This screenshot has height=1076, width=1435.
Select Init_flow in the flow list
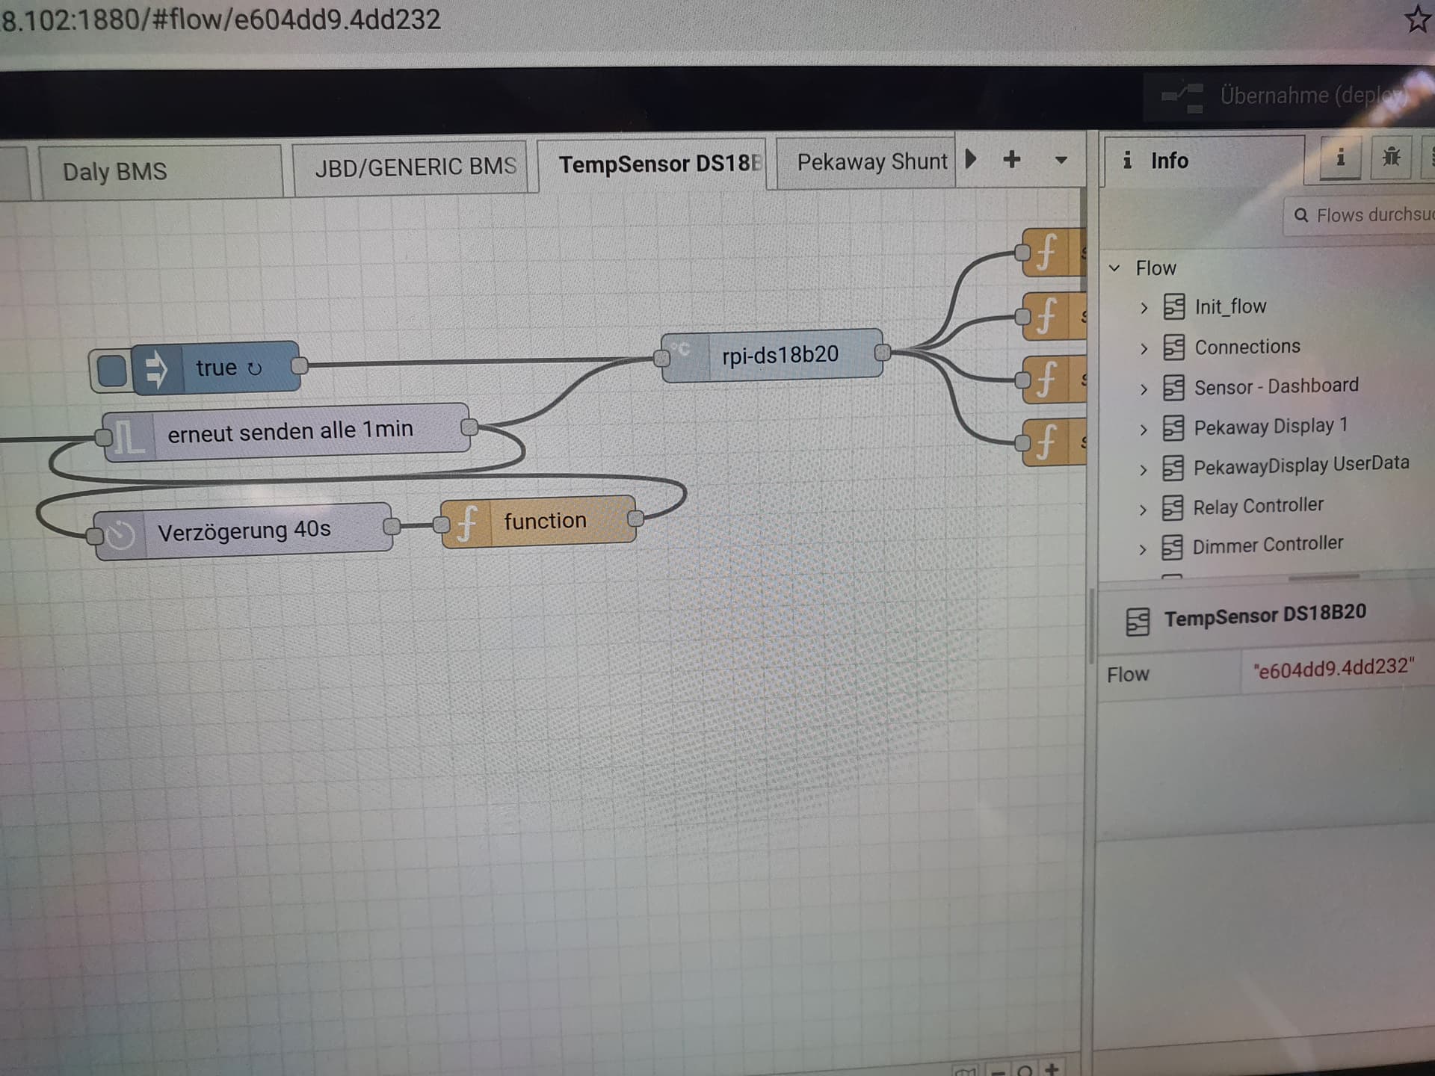coord(1230,306)
